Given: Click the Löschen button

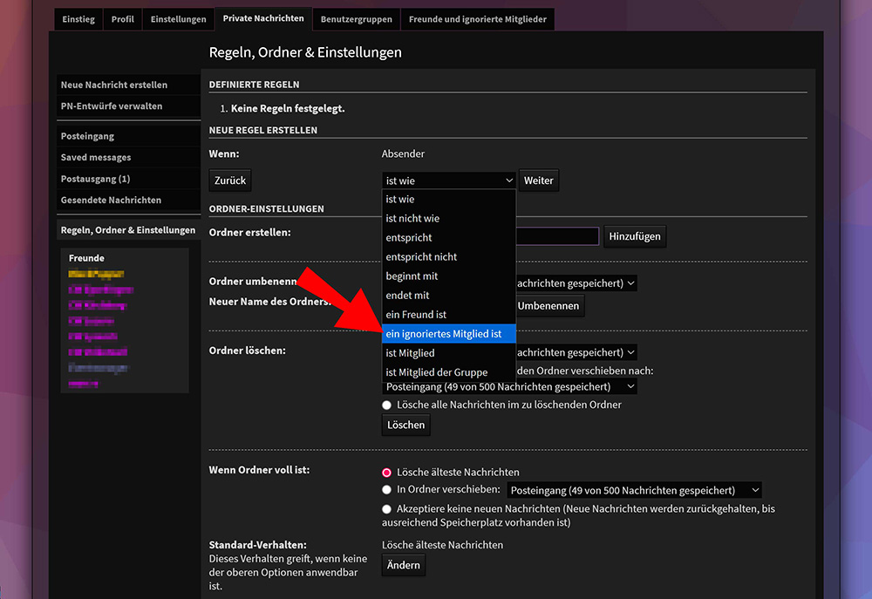Looking at the screenshot, I should coord(405,425).
